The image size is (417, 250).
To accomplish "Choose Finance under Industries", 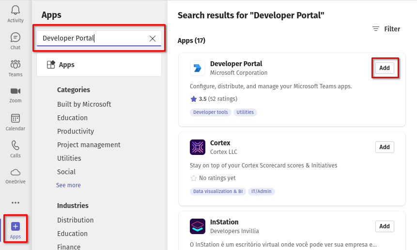I will tap(69, 247).
